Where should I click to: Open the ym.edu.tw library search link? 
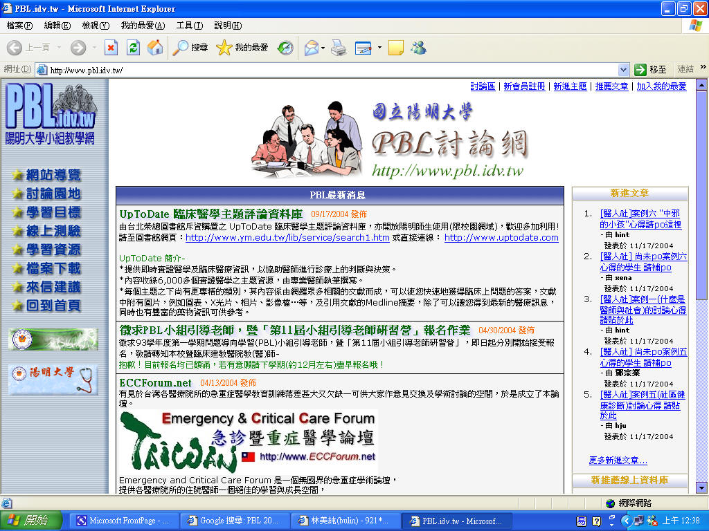click(287, 238)
